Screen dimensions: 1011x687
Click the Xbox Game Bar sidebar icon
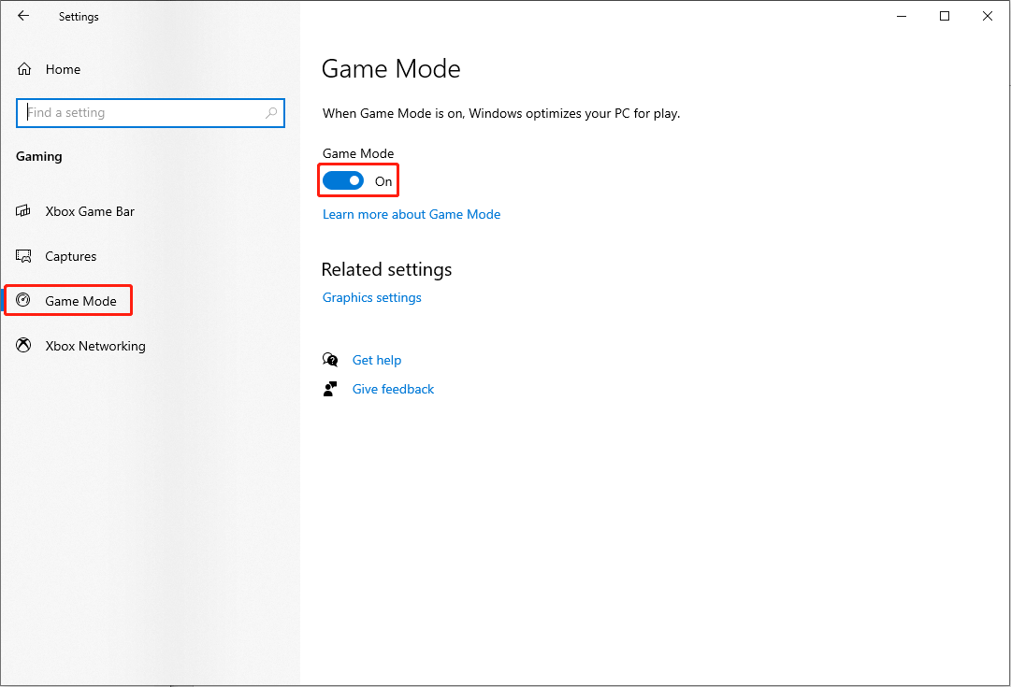(x=23, y=211)
